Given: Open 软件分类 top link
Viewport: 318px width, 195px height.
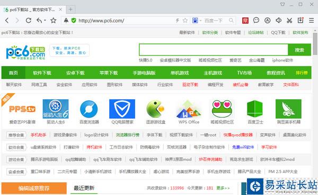Looking at the screenshot, I should [x=210, y=32].
